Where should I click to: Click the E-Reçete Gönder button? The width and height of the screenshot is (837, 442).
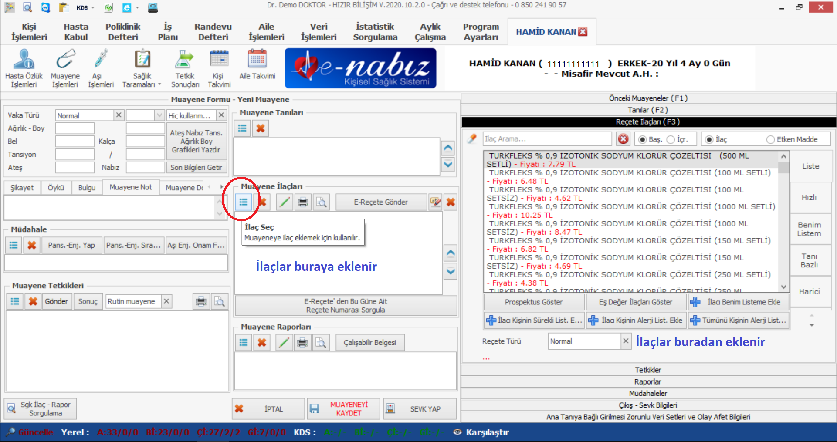tap(380, 202)
